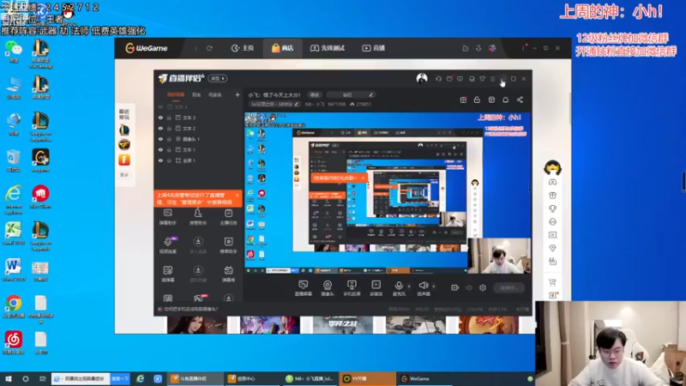Open customer service headset icon
The height and width of the screenshot is (386, 686).
[x=438, y=79]
